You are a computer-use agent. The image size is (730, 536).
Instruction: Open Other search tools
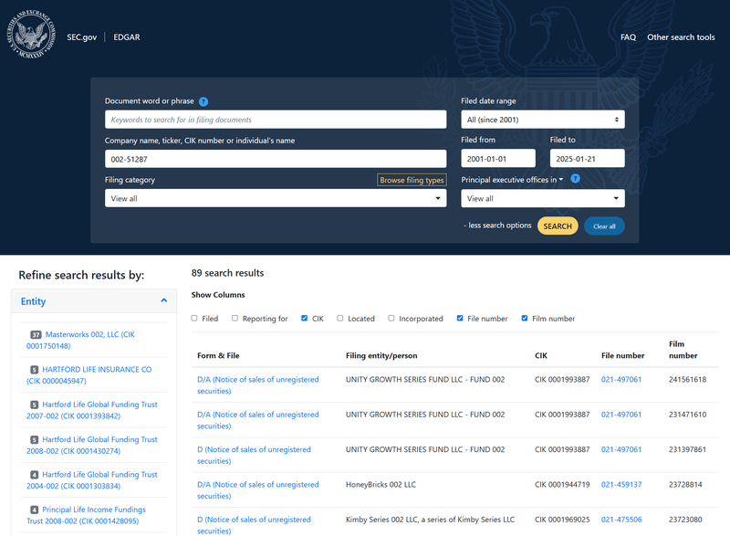pyautogui.click(x=681, y=37)
